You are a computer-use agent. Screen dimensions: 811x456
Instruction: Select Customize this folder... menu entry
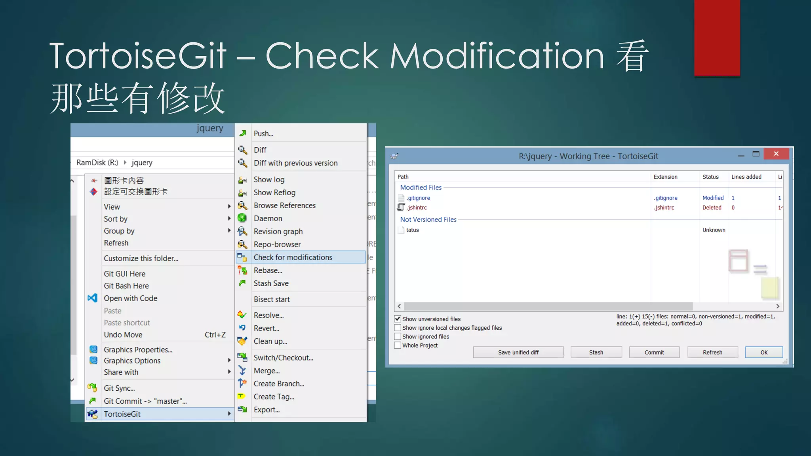[141, 258]
